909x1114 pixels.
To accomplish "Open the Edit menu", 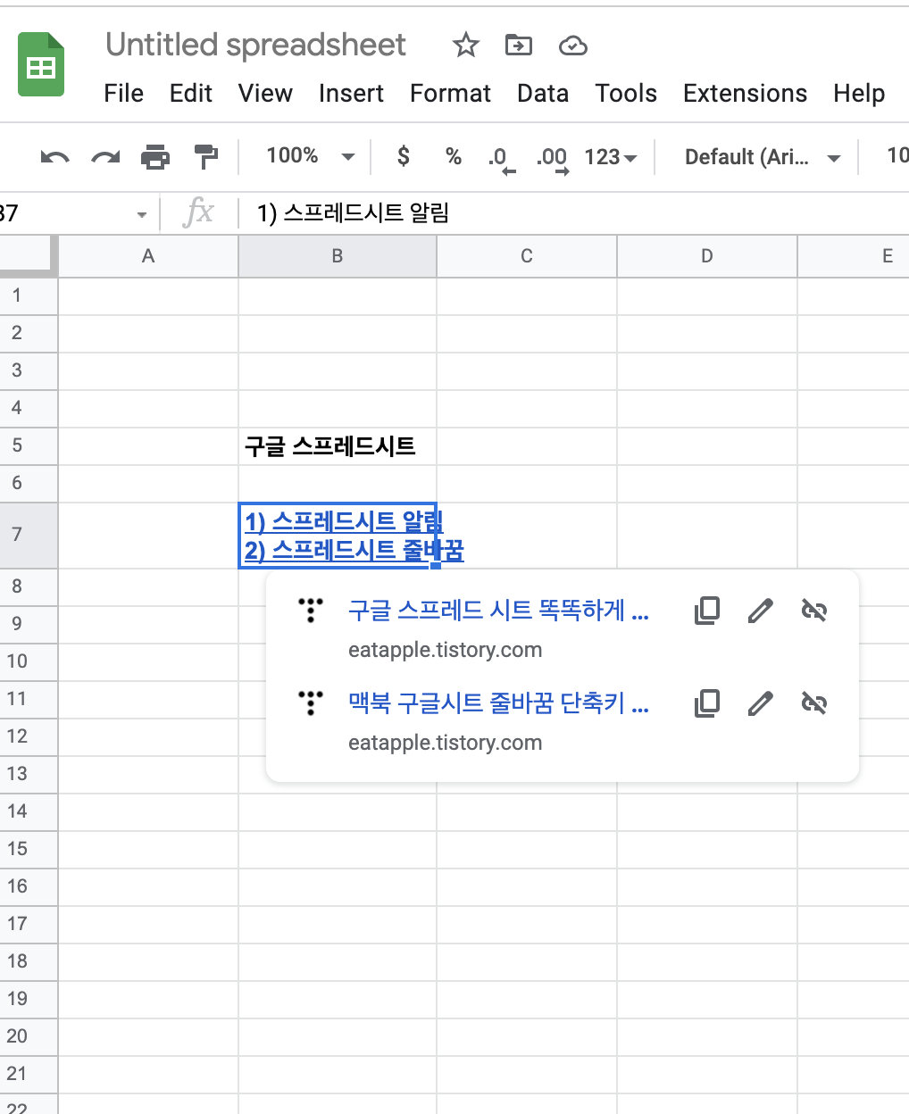I will pyautogui.click(x=191, y=93).
